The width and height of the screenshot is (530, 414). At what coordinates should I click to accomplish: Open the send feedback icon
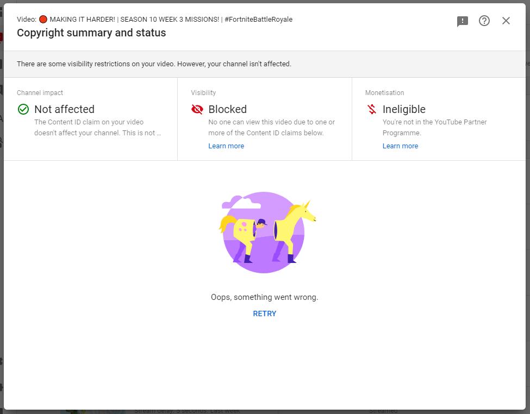tap(463, 21)
